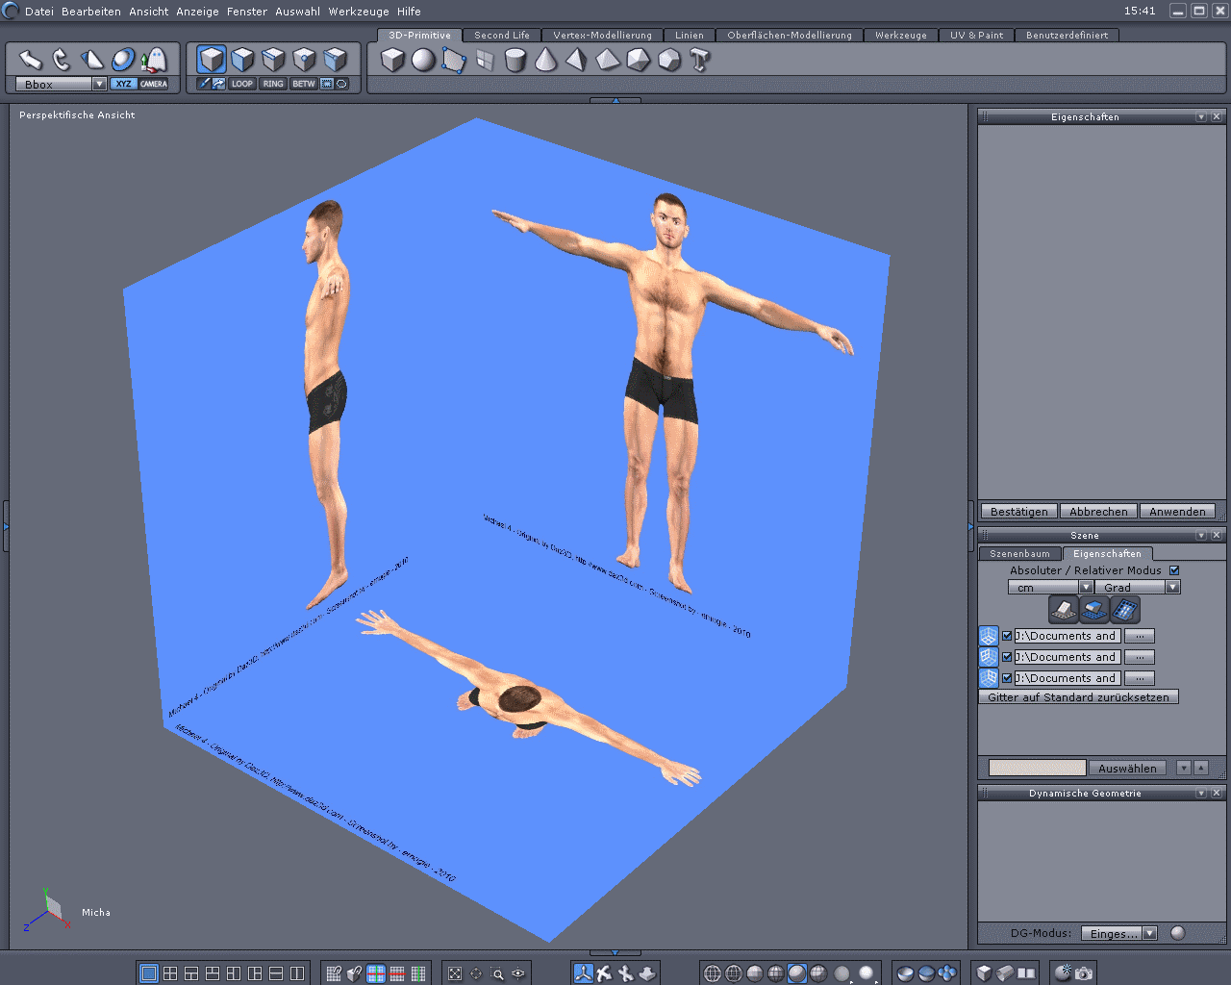Select the arrow selection tool
The height and width of the screenshot is (985, 1231).
[30, 61]
